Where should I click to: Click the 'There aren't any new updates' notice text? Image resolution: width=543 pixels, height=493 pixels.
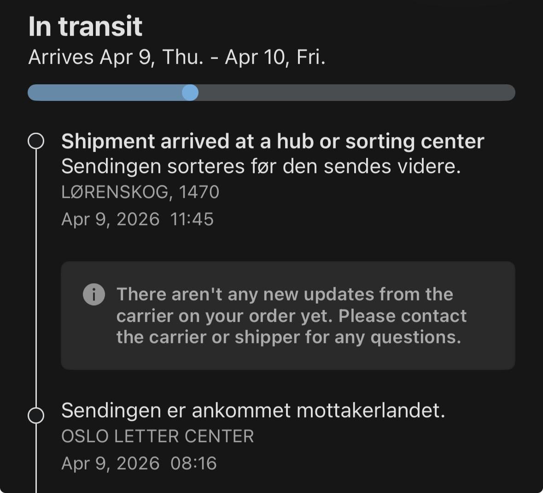(285, 294)
